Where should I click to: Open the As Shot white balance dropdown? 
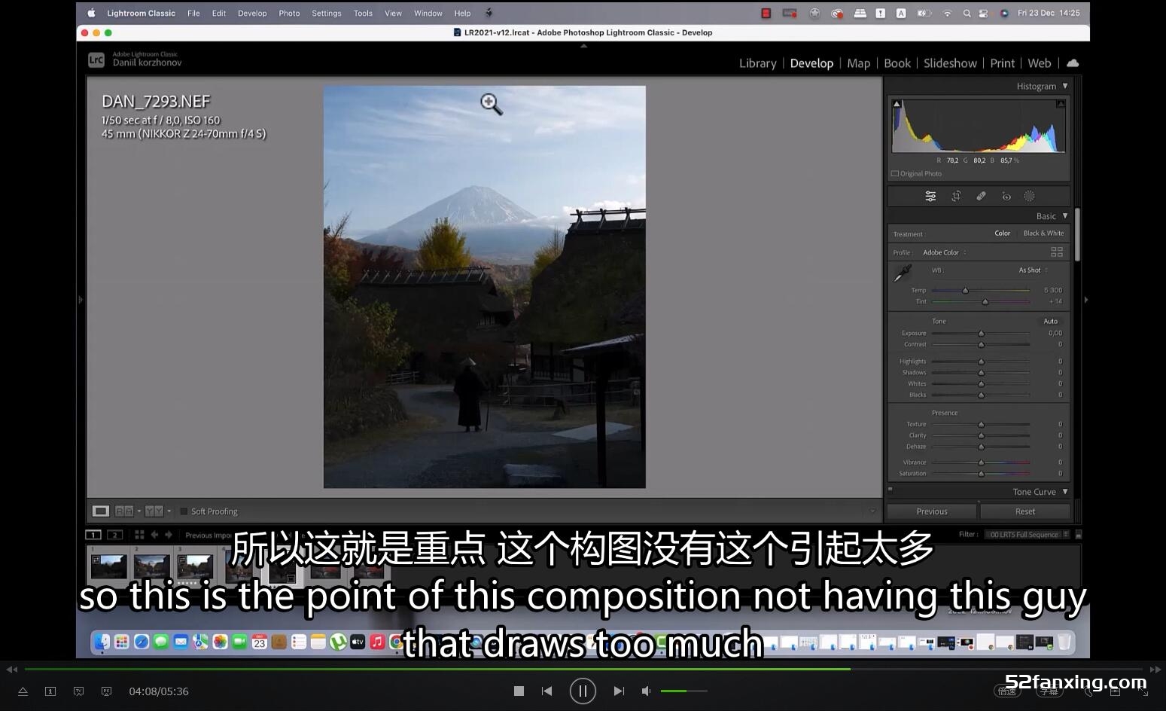(1033, 270)
